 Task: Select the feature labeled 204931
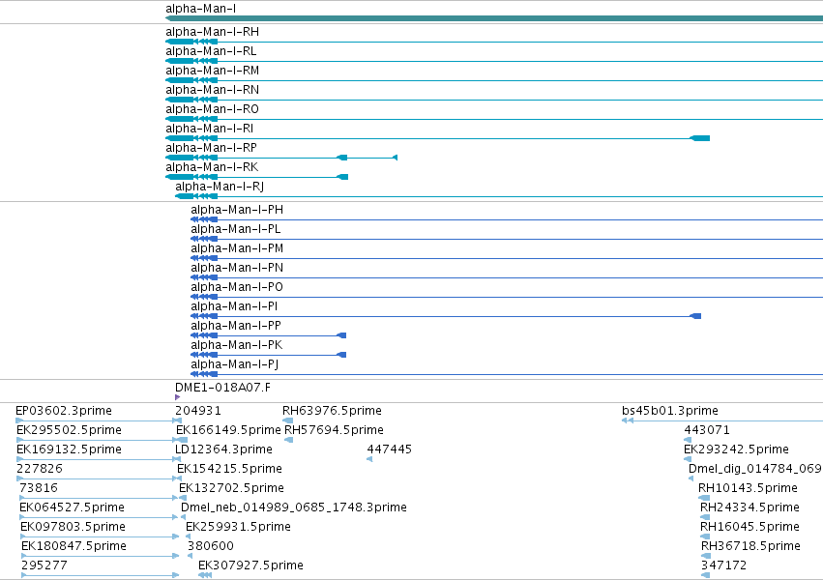(198, 411)
